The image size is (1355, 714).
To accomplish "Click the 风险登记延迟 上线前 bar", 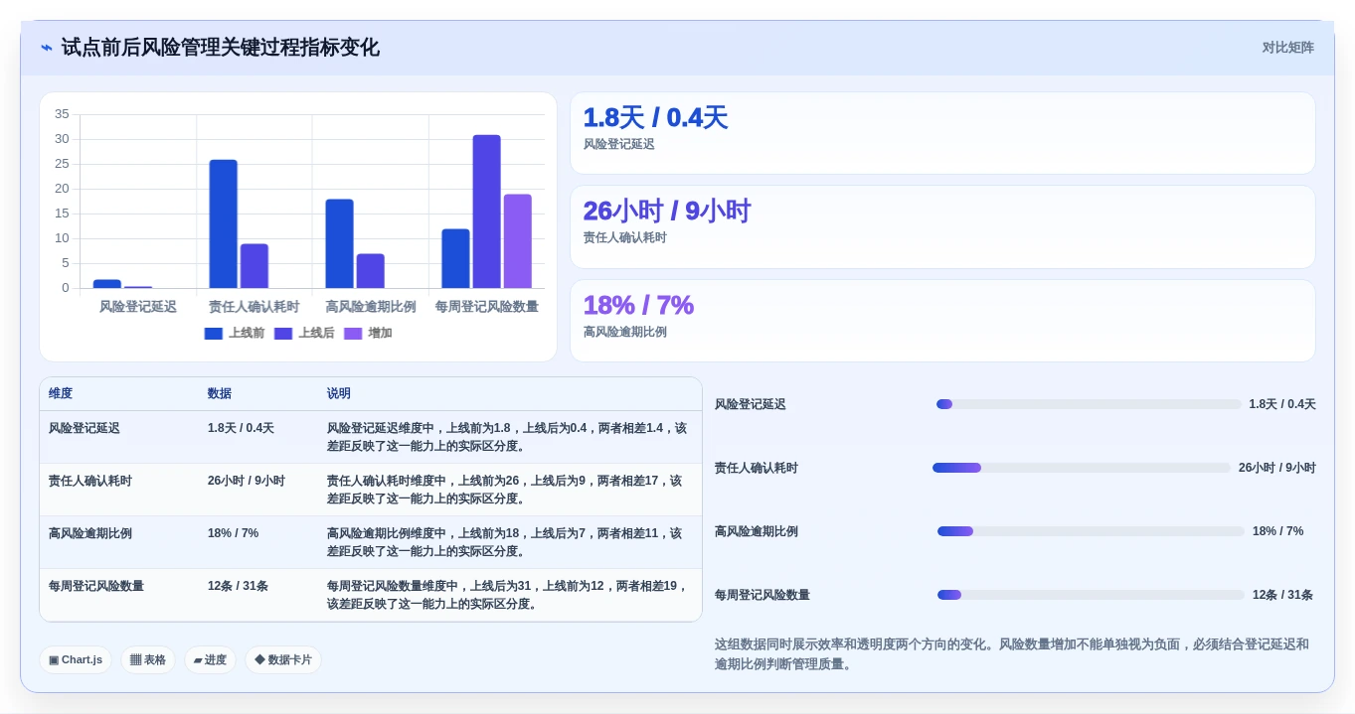I will pos(107,284).
